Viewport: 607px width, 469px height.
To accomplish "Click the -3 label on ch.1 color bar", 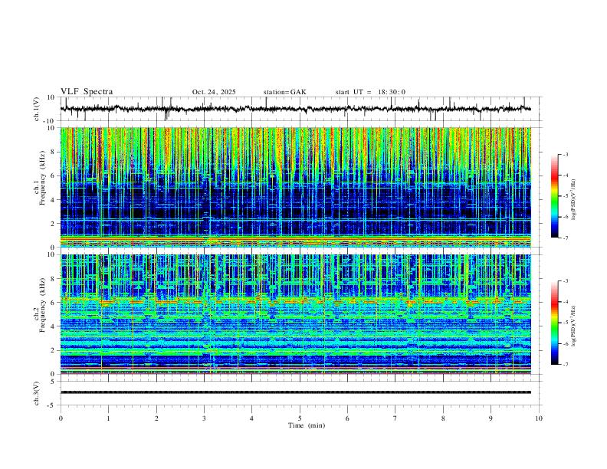I will click(565, 154).
